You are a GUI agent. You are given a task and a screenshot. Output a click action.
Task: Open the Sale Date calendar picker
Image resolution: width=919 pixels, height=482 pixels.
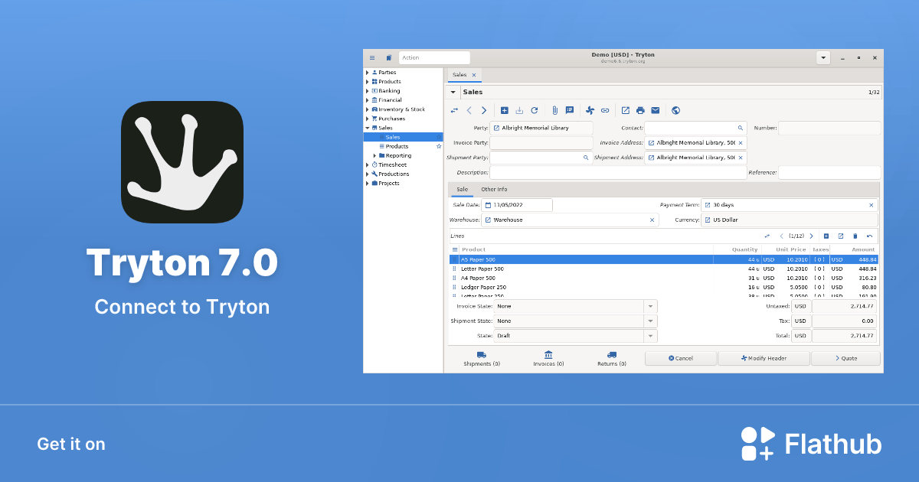coord(489,205)
